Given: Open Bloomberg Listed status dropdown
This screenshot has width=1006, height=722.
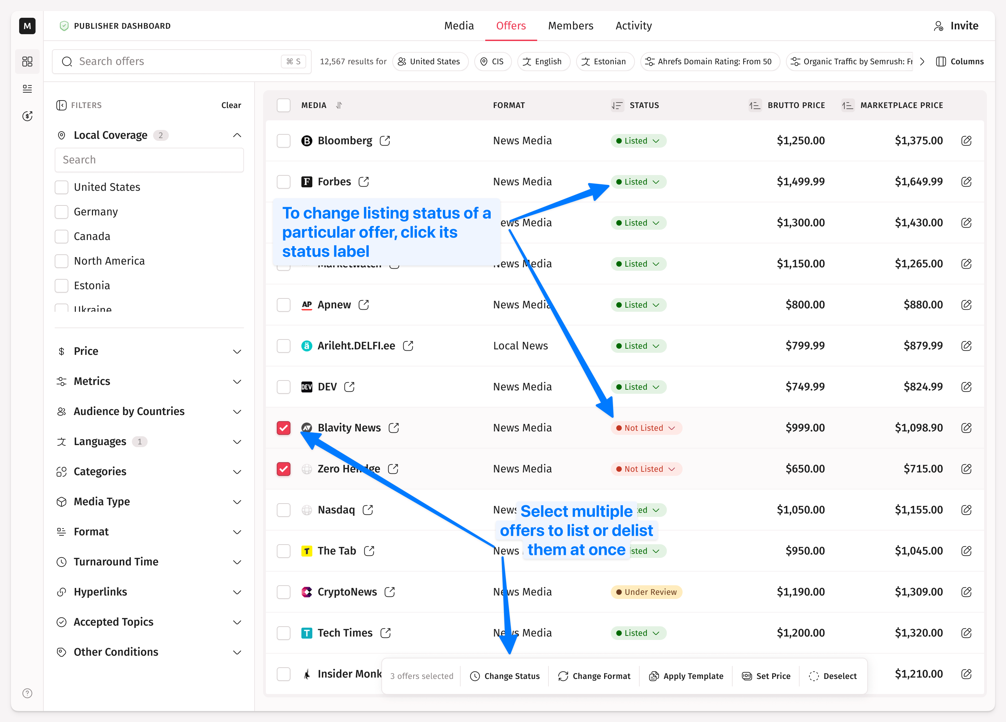Looking at the screenshot, I should (638, 141).
